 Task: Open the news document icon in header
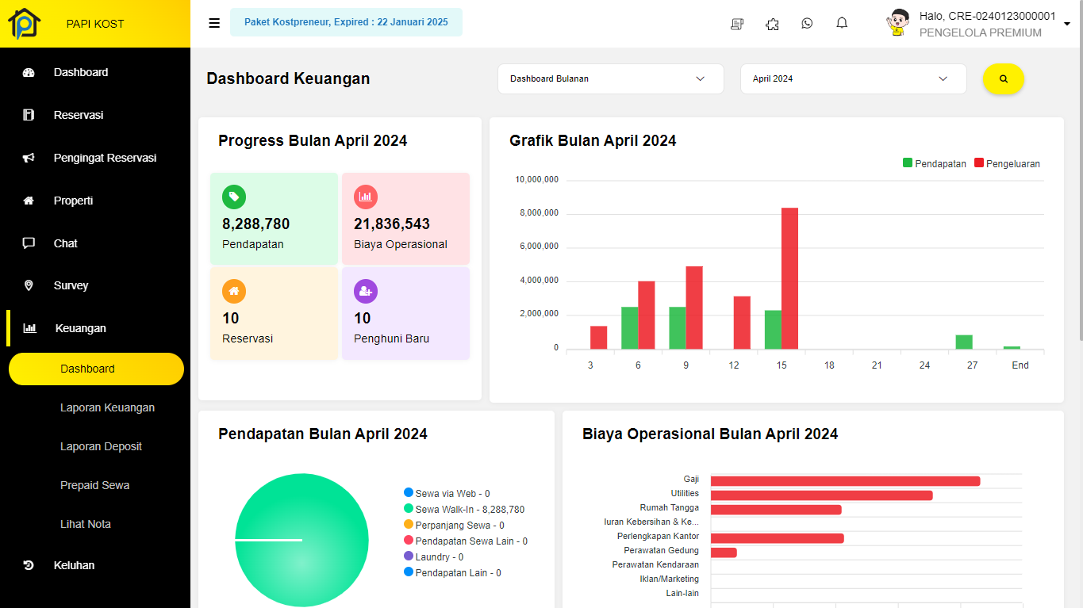[x=737, y=24]
